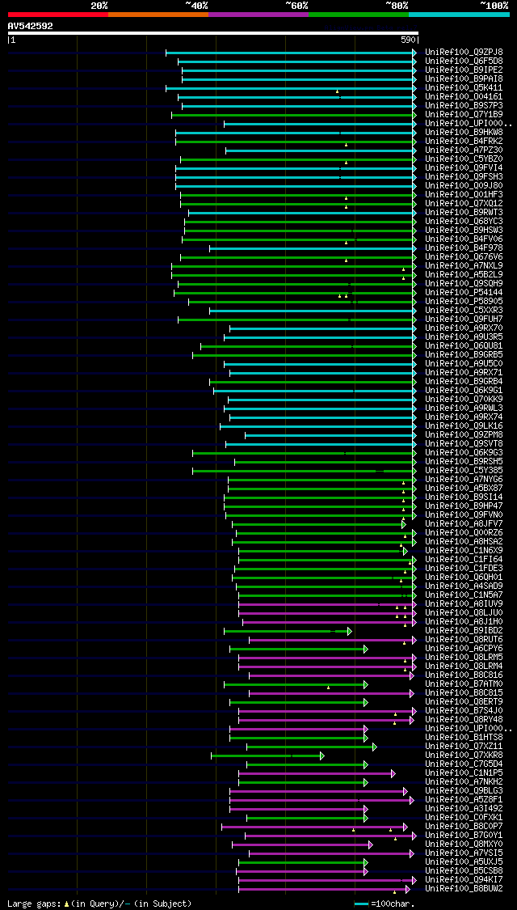517x910 pixels.
Task: Click the purple ~60% identity legend segment
Action: (258, 14)
